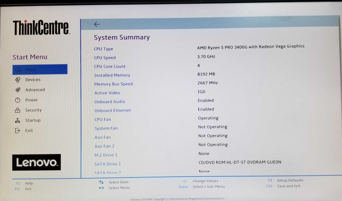Viewport: 342px width, 201px height.
Task: Open the Power menu
Action: 31,100
